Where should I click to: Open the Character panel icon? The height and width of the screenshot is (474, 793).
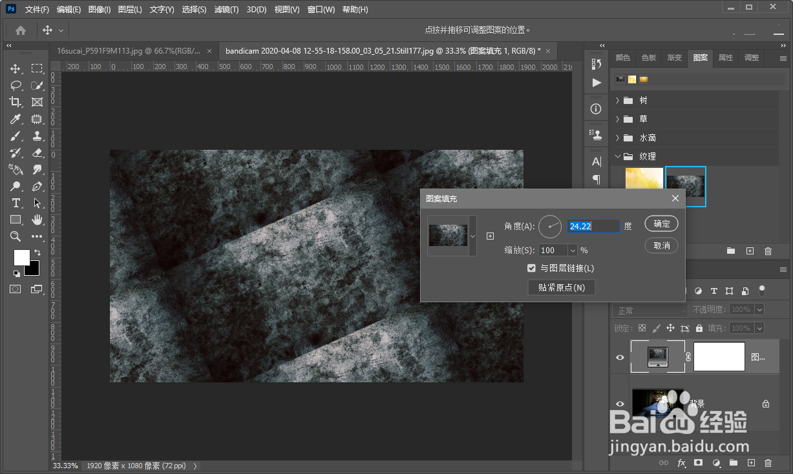tap(596, 161)
